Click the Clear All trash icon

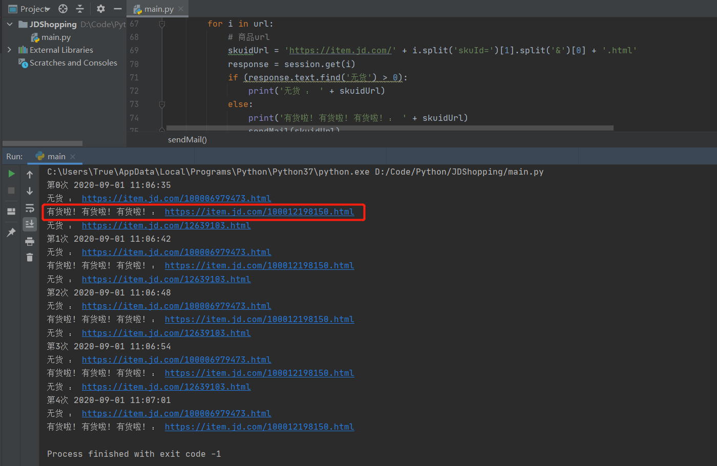pos(30,257)
